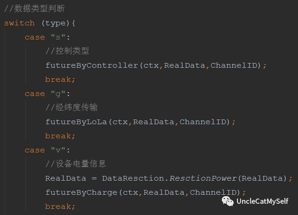The image size is (298, 215).
Task: Click the futureByCharge method call
Action: point(81,192)
